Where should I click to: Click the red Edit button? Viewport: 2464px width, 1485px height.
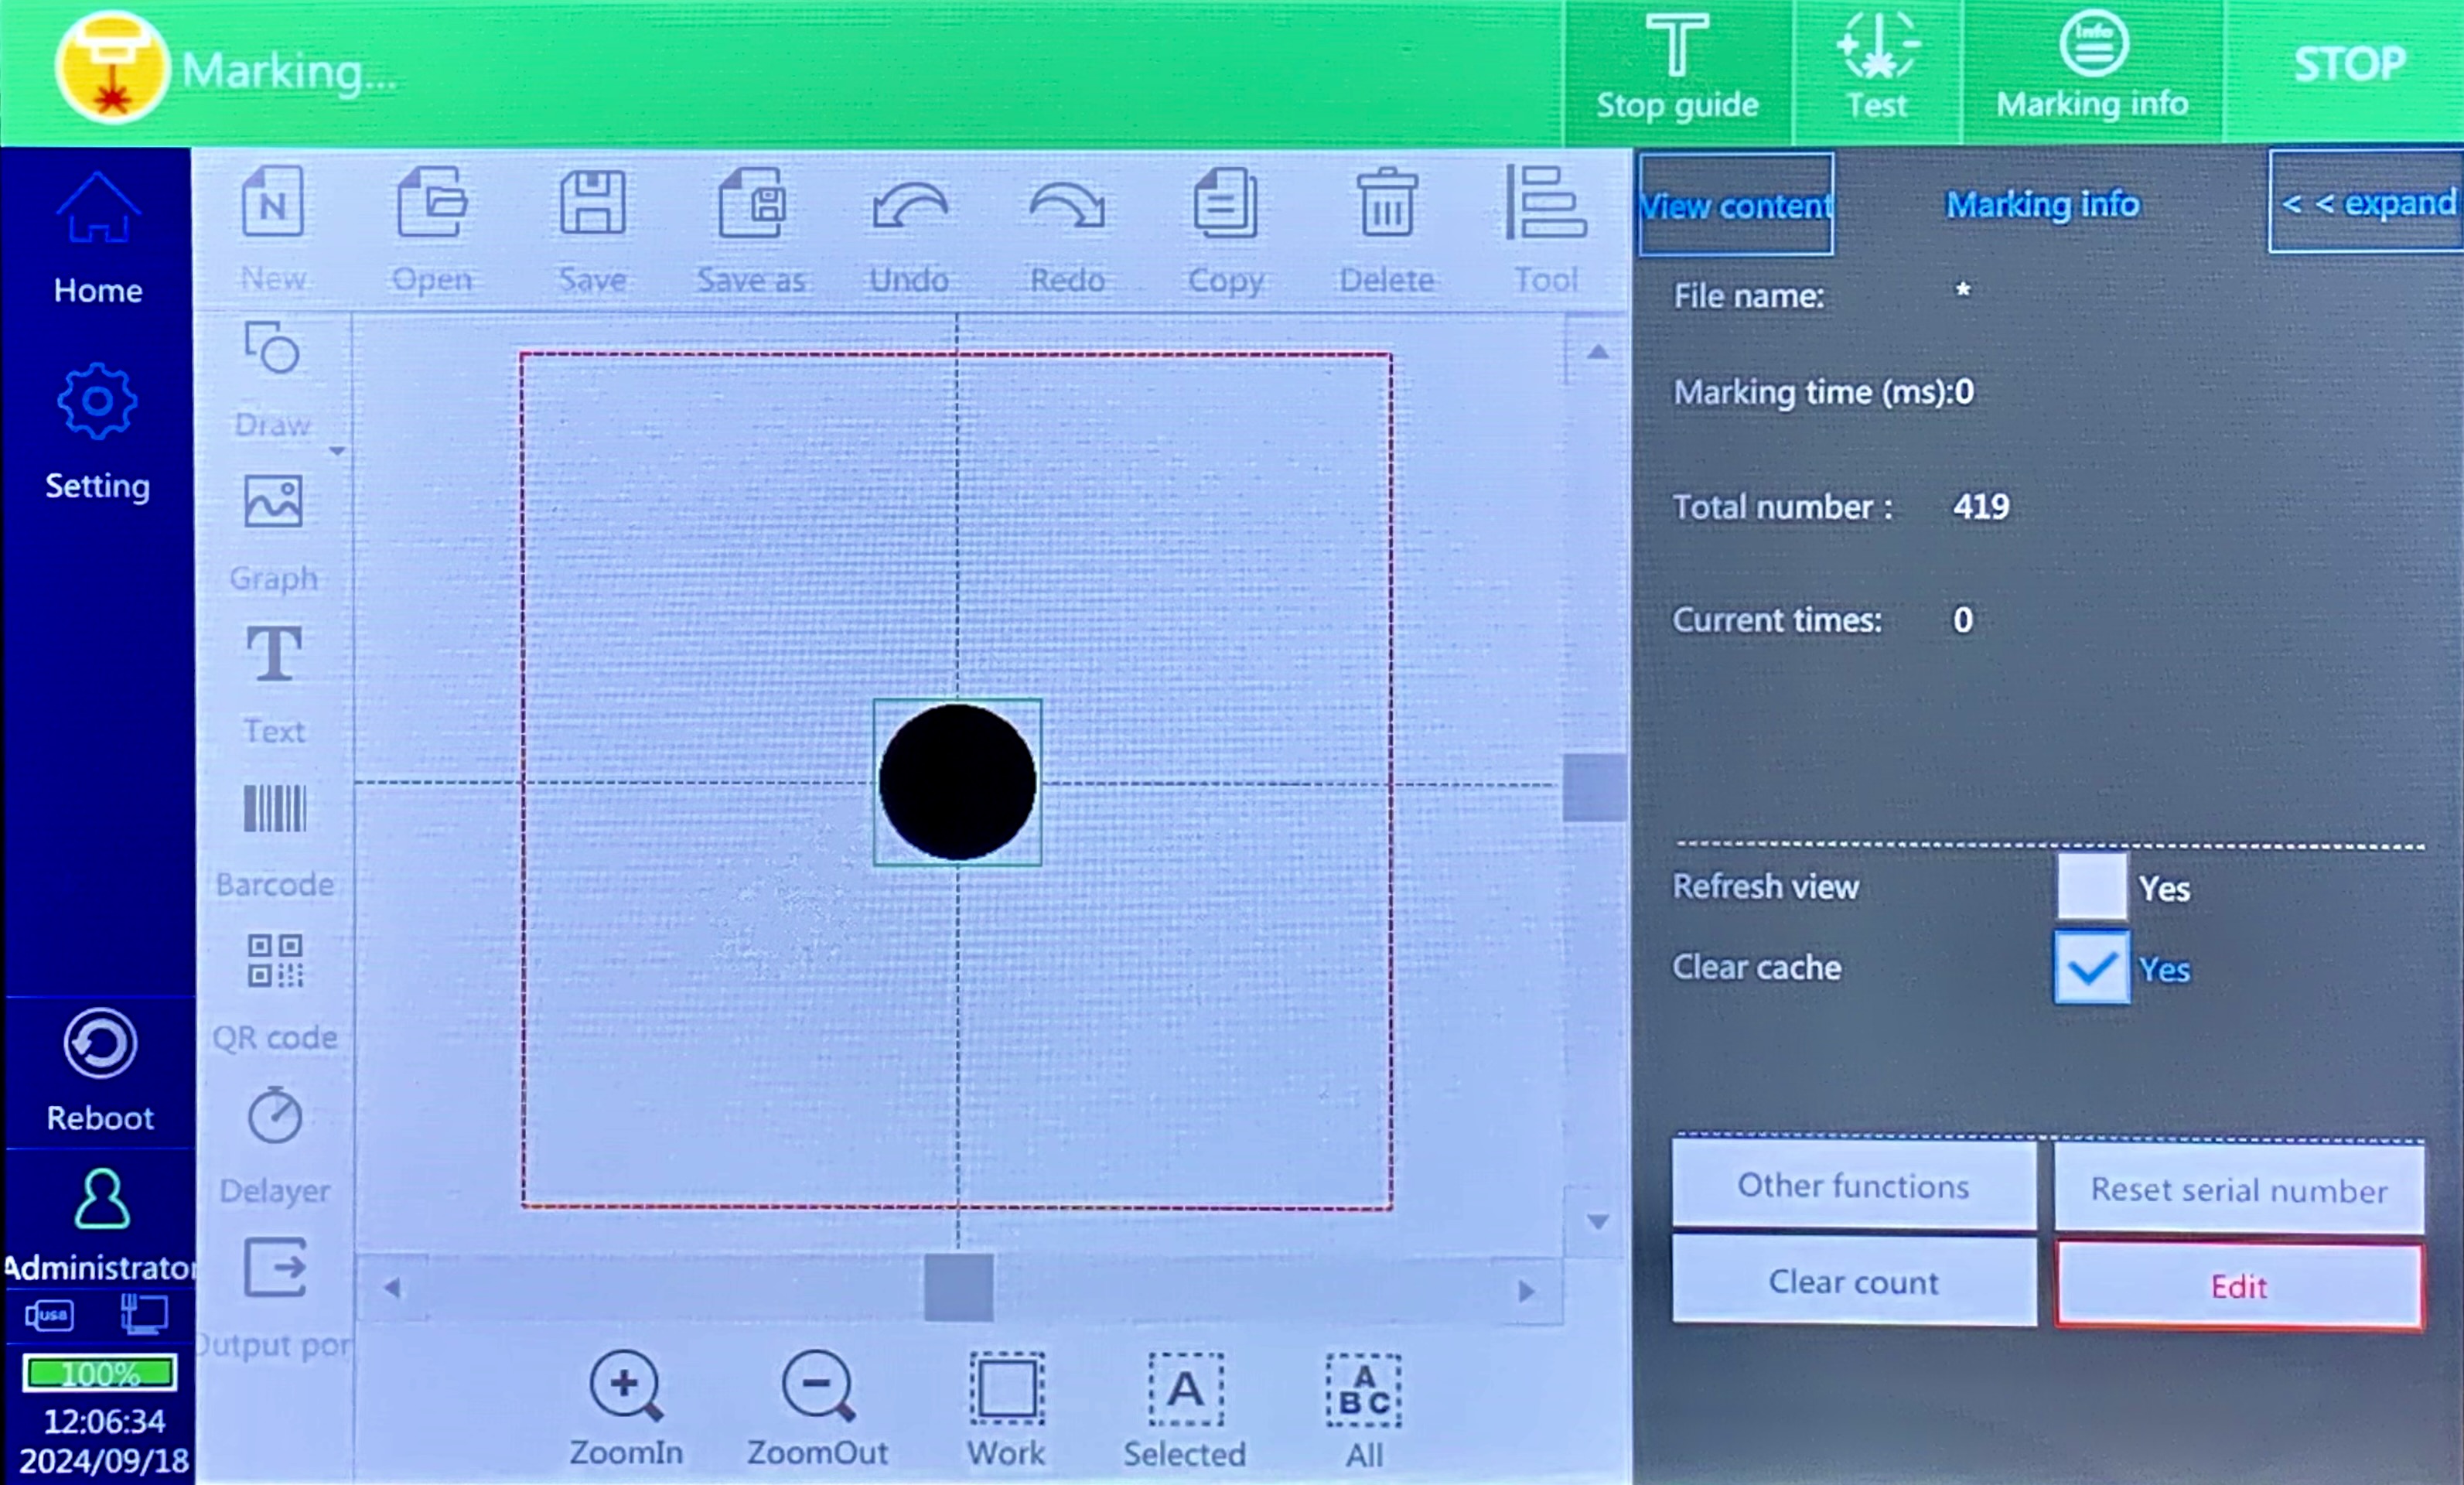pyautogui.click(x=2239, y=1286)
